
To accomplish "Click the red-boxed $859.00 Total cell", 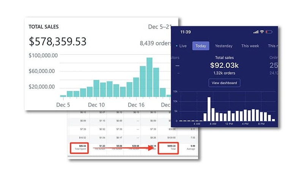I will (168, 148).
